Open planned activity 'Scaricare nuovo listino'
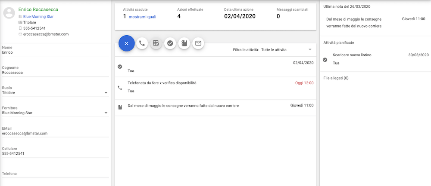431x186 pixels. pyautogui.click(x=352, y=55)
